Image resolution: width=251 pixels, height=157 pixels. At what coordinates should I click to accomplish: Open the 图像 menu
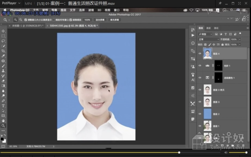coord(54,10)
